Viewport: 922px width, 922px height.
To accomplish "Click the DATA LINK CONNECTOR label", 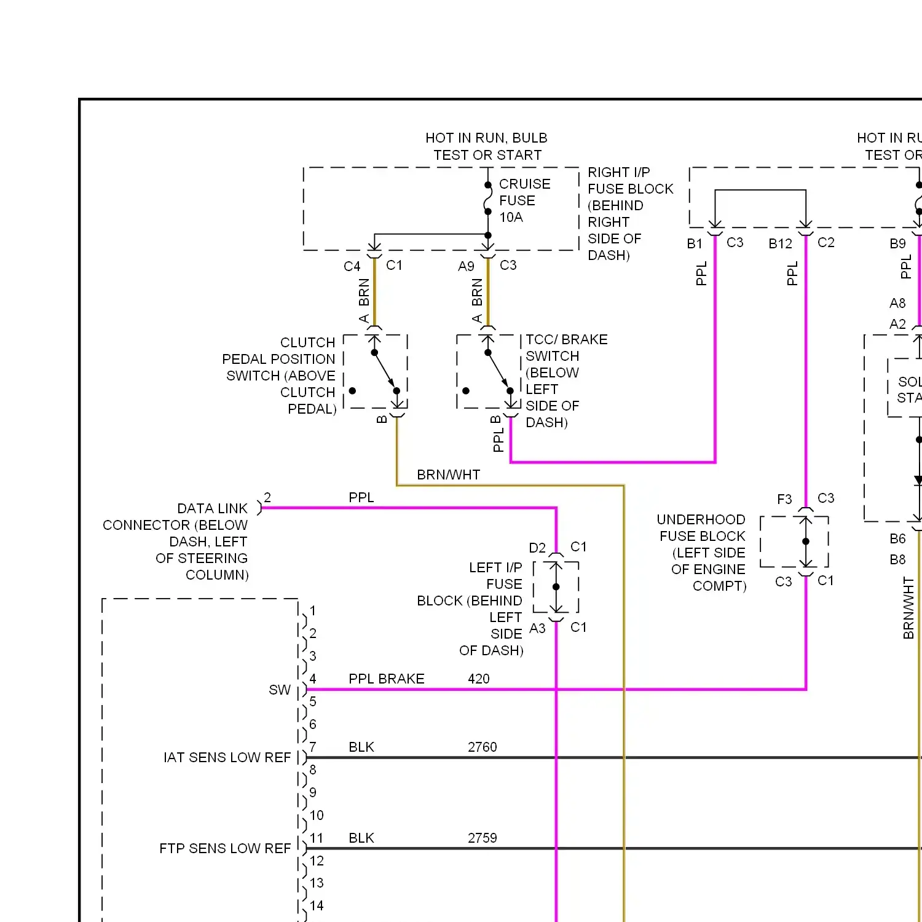I will click(x=176, y=542).
